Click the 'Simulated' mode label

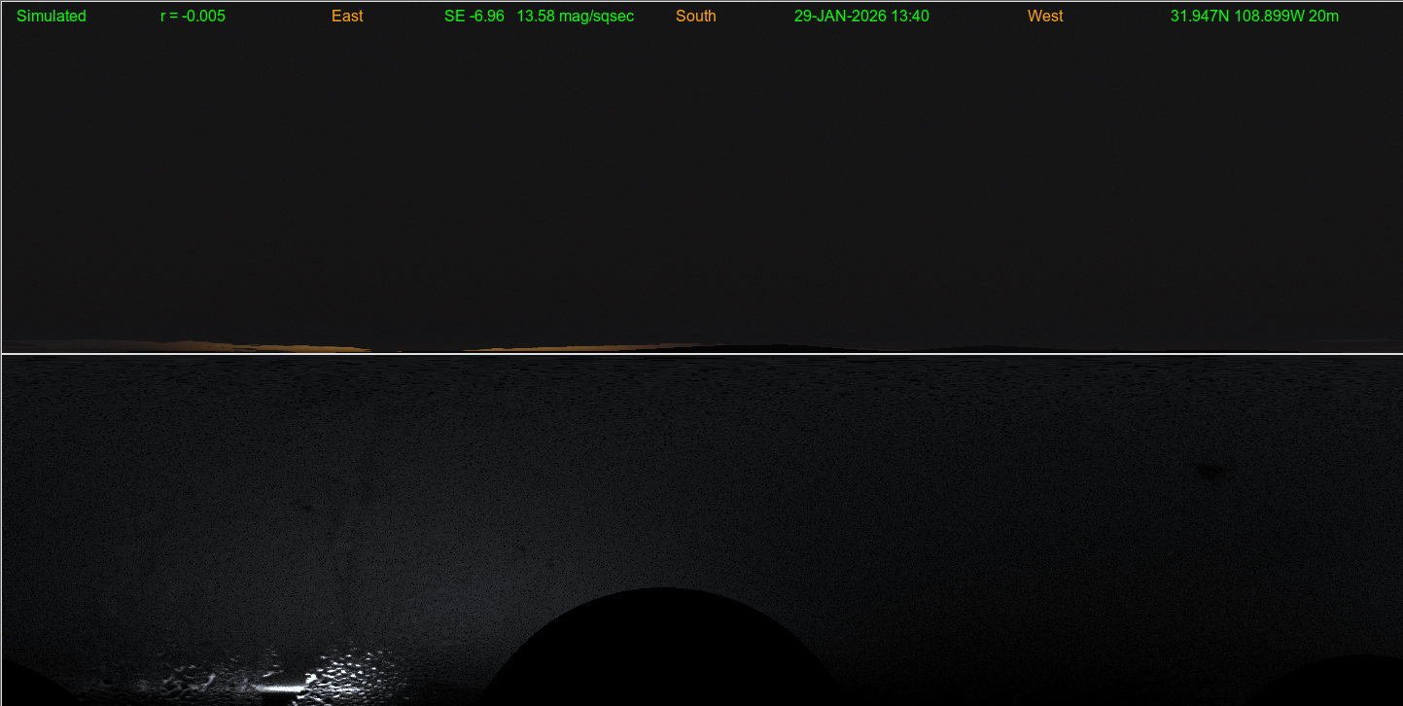[52, 17]
